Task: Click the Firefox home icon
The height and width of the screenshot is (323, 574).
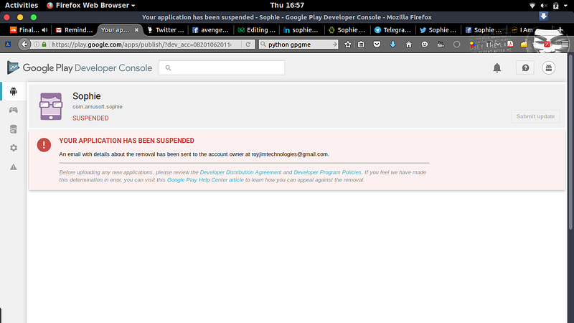Action: point(408,45)
